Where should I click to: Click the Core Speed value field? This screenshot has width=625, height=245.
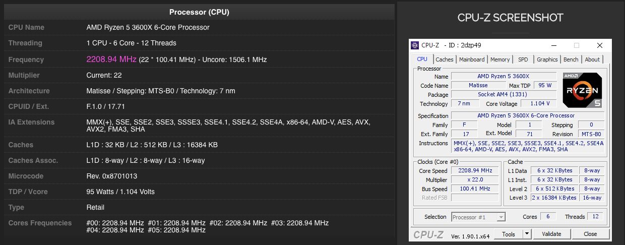click(x=474, y=171)
